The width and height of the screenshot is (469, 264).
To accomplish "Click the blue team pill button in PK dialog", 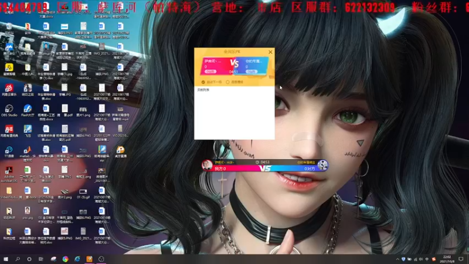I will pyautogui.click(x=252, y=72).
